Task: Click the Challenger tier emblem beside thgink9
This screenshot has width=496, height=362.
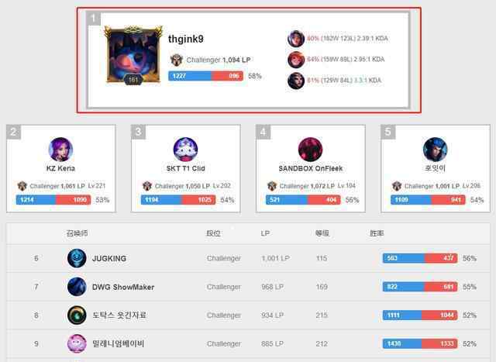Action: point(177,60)
